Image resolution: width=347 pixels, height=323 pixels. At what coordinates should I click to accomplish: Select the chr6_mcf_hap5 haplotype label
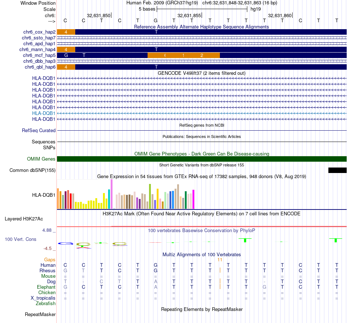(x=39, y=55)
